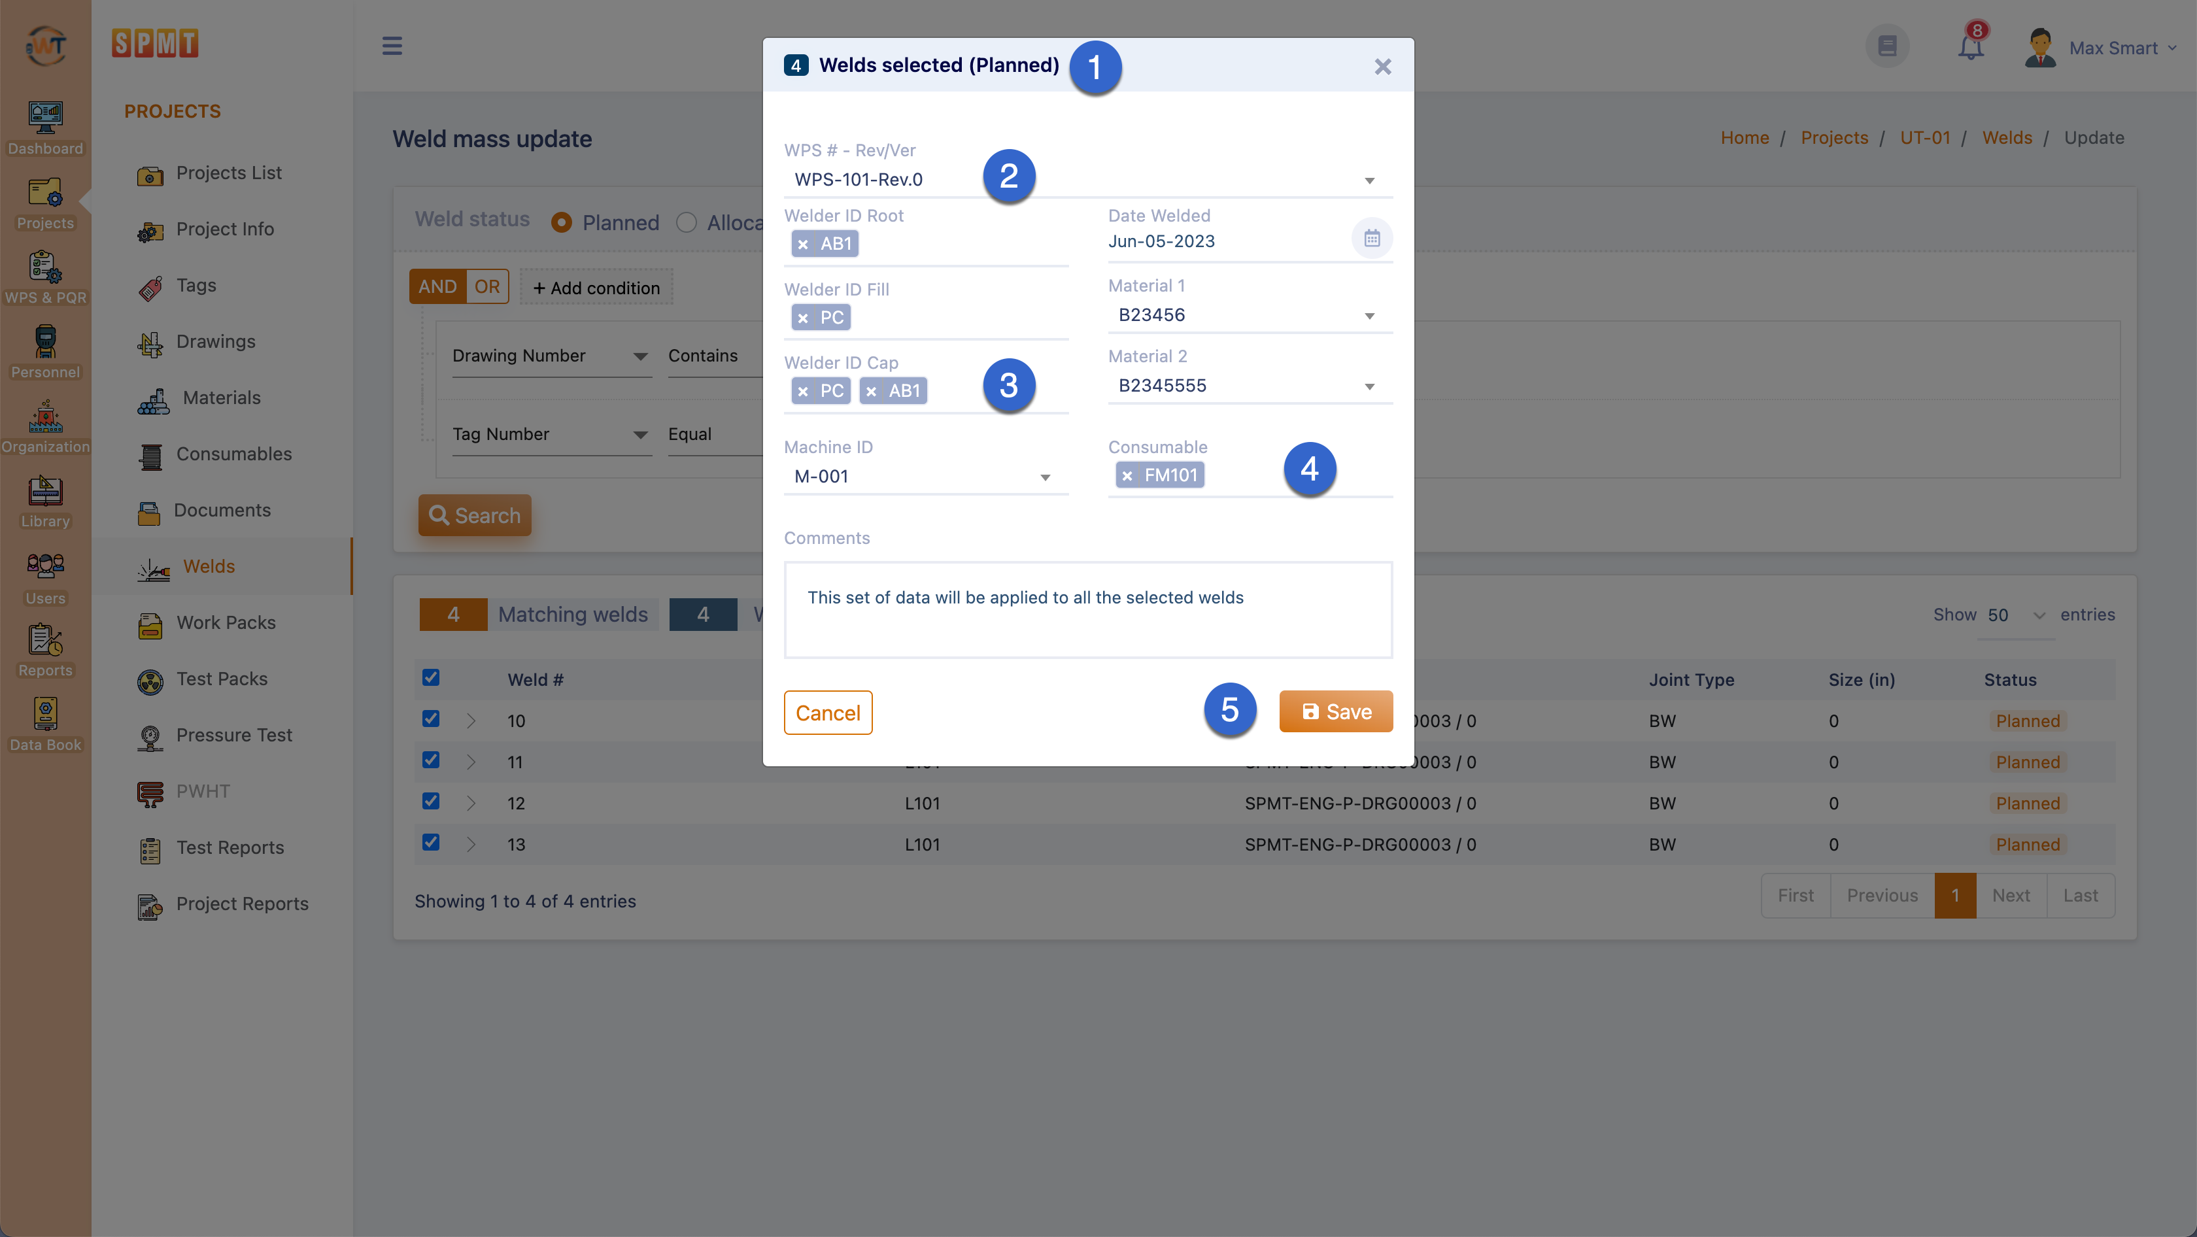
Task: Open Tags via its tag icon
Action: pos(150,288)
